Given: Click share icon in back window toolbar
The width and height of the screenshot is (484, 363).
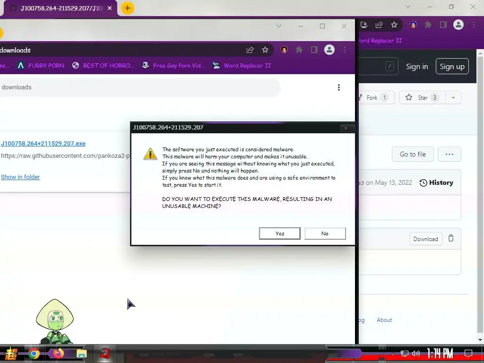Looking at the screenshot, I should [x=379, y=25].
